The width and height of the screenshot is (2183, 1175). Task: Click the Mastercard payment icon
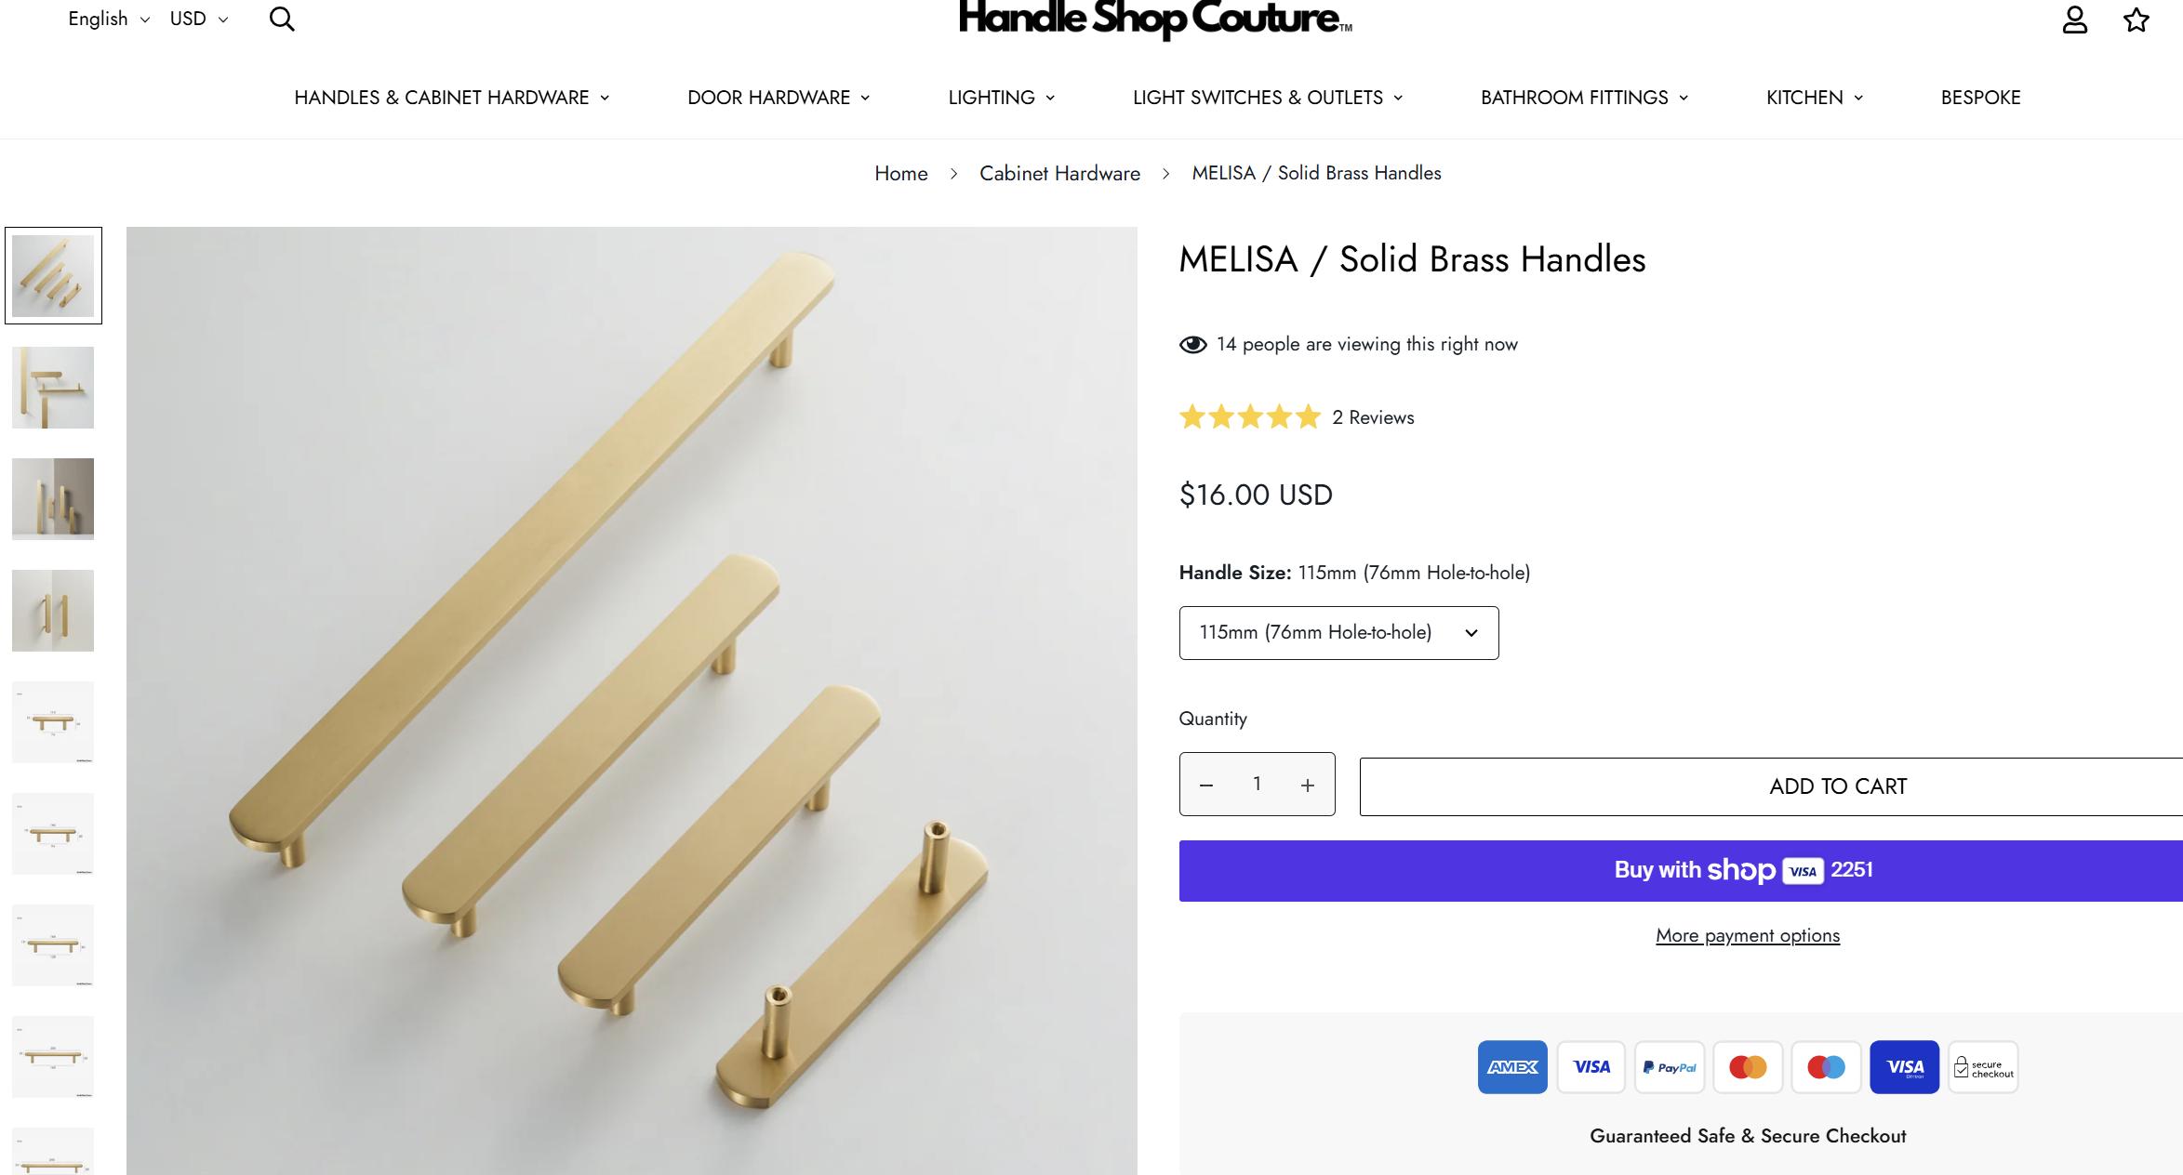[x=1748, y=1067]
